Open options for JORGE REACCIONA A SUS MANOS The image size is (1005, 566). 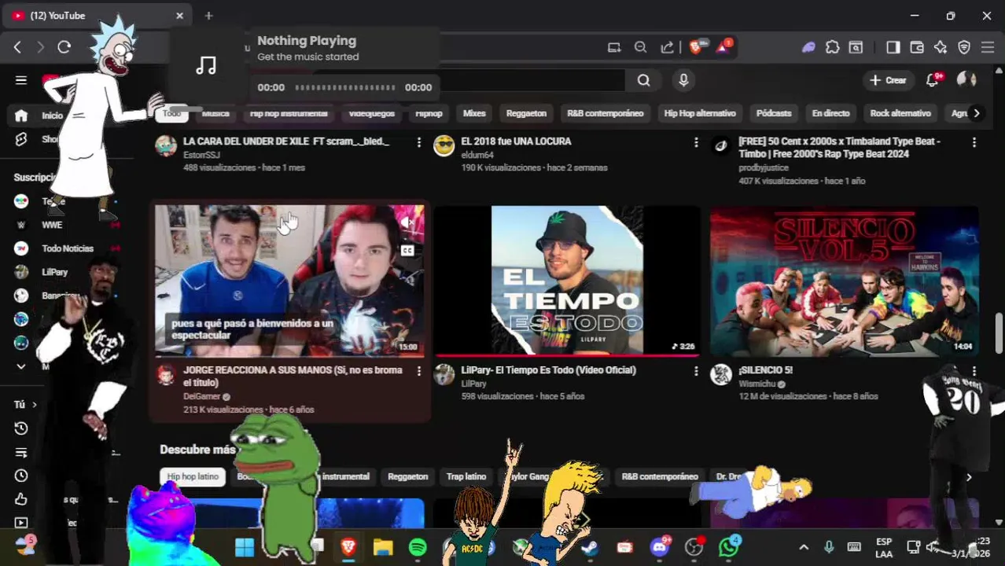418,371
